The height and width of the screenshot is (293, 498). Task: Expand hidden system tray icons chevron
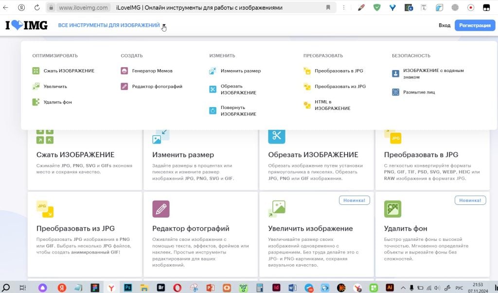point(402,287)
